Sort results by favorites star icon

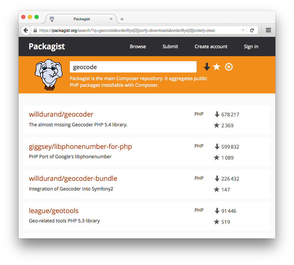(x=217, y=67)
